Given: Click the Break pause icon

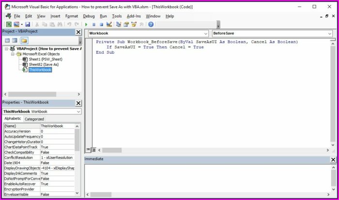Looking at the screenshot, I should (x=94, y=24).
